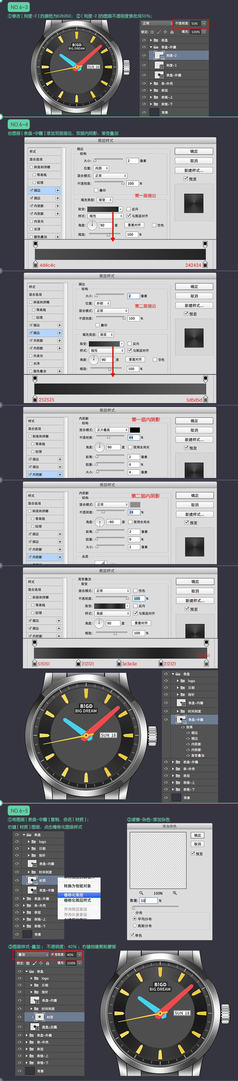Open 样式 dropdown showing 角度
Screen dimensions: 238x1081
coord(112,613)
